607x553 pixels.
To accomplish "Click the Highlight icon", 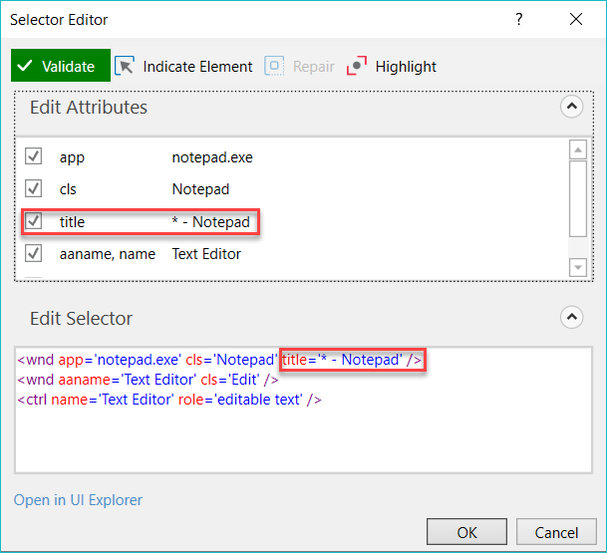I will [x=357, y=66].
